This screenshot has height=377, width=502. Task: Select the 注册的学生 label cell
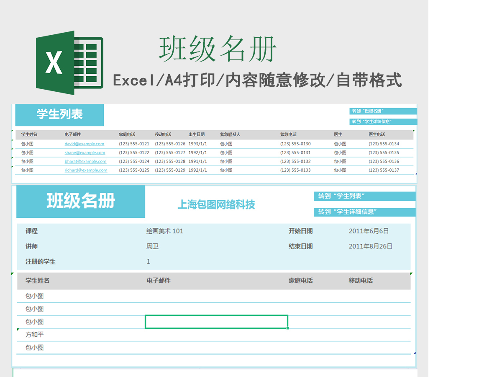click(x=41, y=261)
